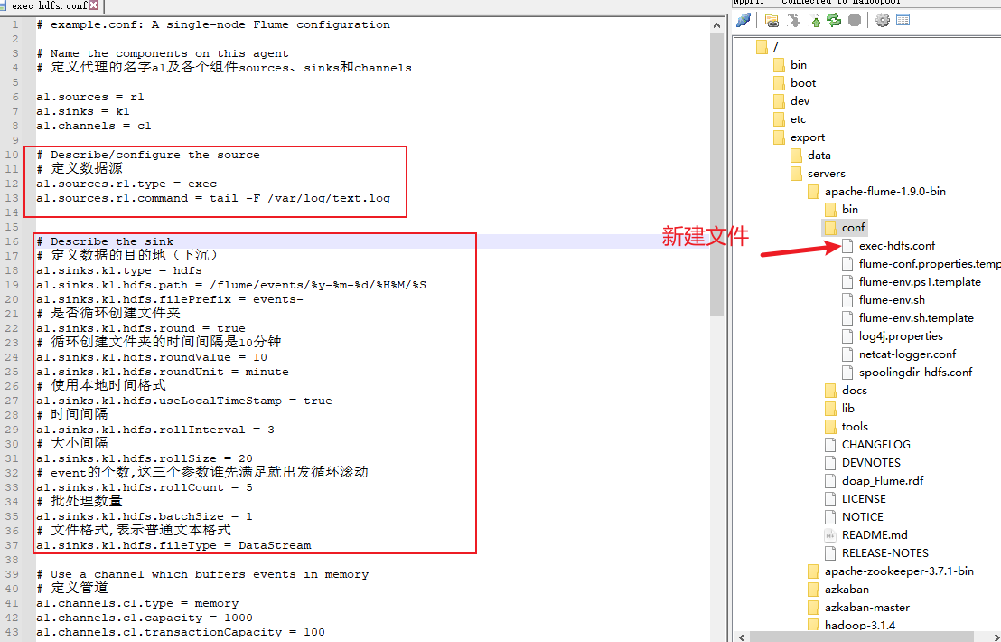Click the open linked directory icon
Screen dimensions: 1001x642
coord(772,21)
